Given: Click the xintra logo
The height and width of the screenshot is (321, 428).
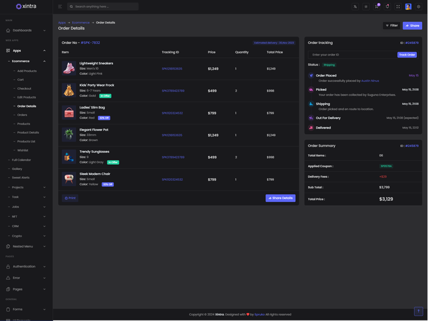Looking at the screenshot, I should [x=26, y=6].
